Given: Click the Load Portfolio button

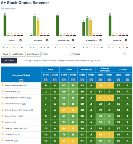Looking at the screenshot, I should (17, 54).
